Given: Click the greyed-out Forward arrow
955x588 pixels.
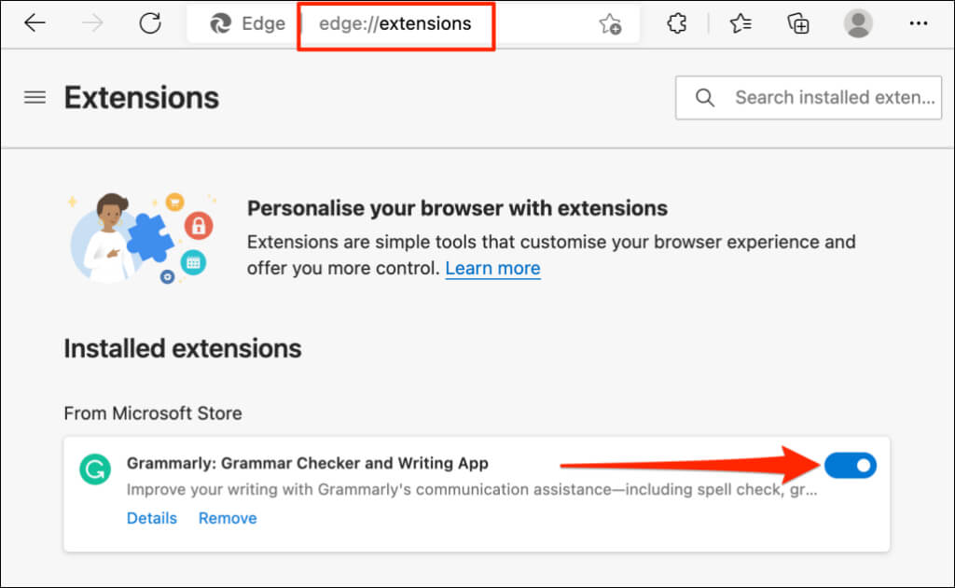Looking at the screenshot, I should click(93, 23).
